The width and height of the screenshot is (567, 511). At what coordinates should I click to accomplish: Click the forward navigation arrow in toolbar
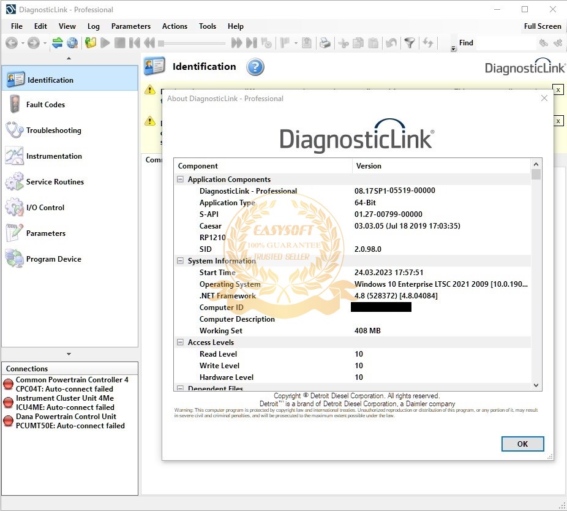[x=34, y=43]
